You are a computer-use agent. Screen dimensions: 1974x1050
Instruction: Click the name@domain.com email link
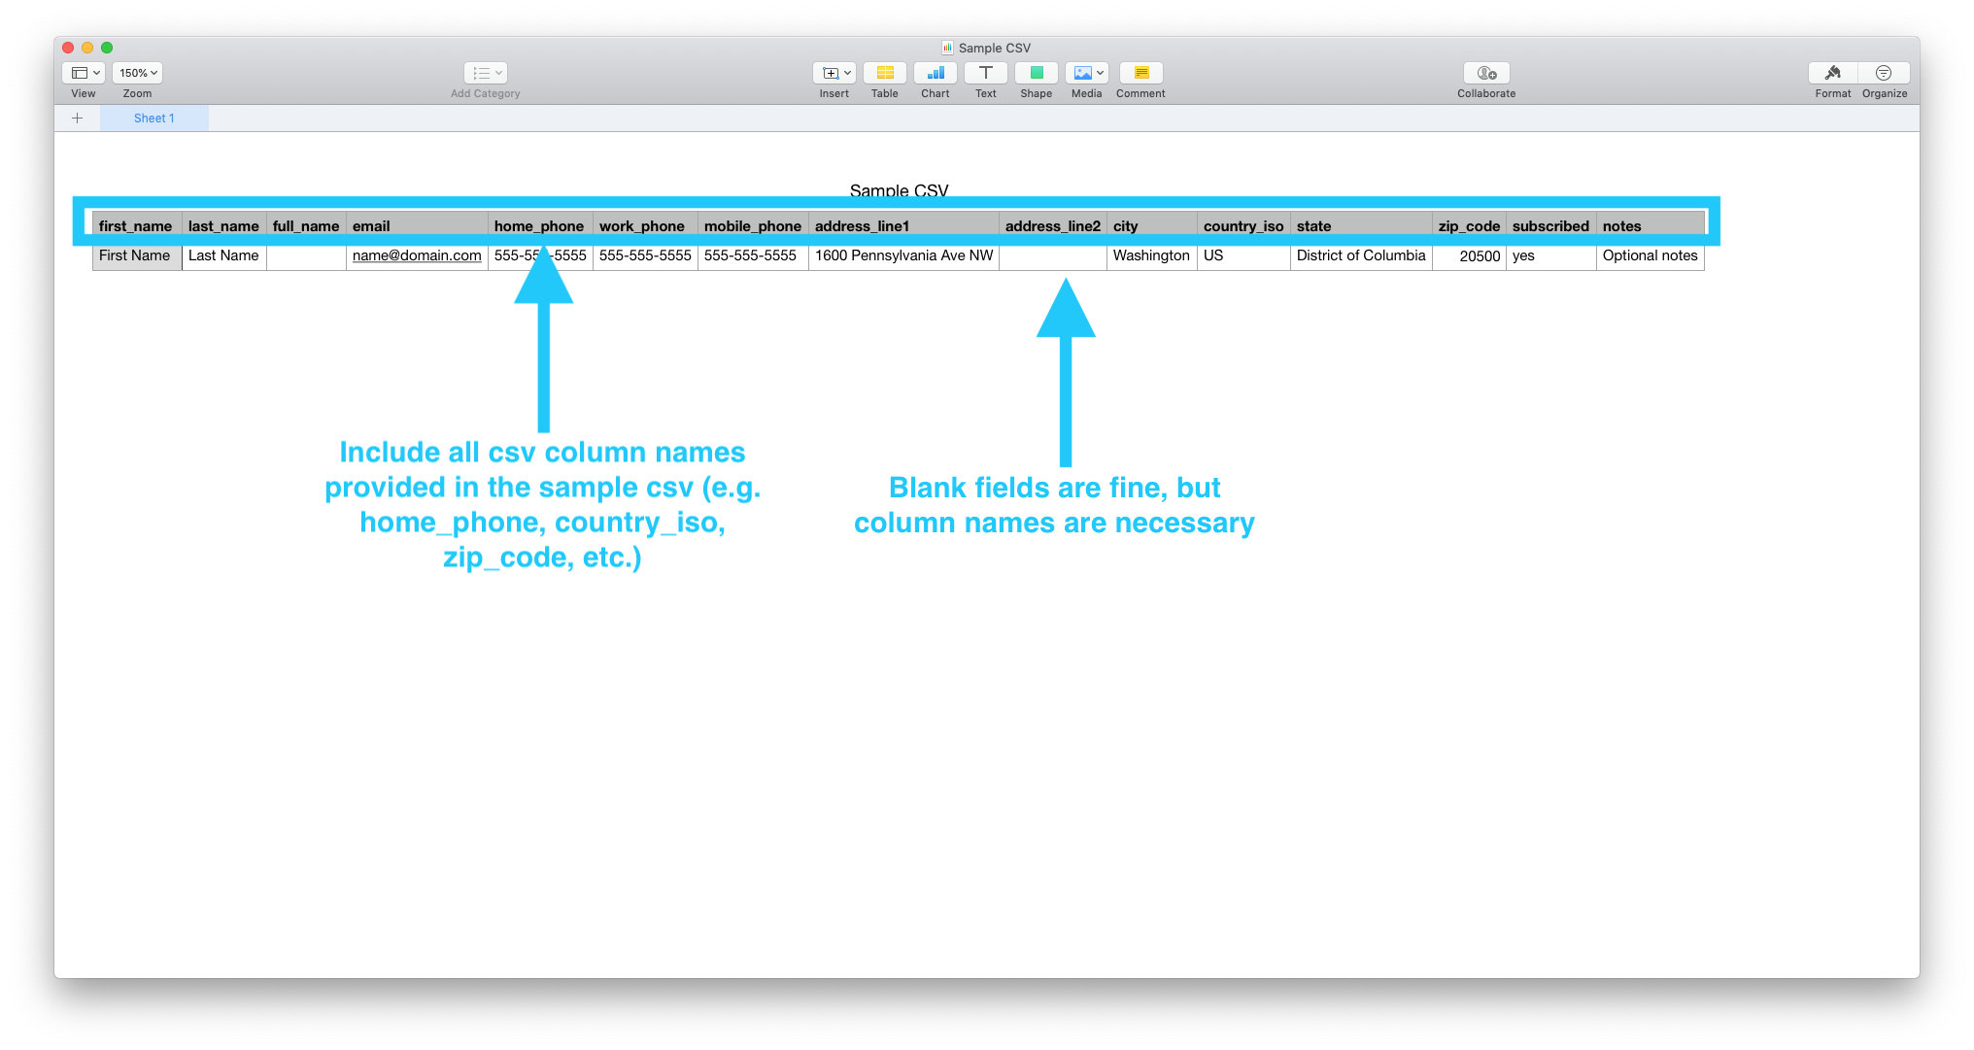point(417,255)
